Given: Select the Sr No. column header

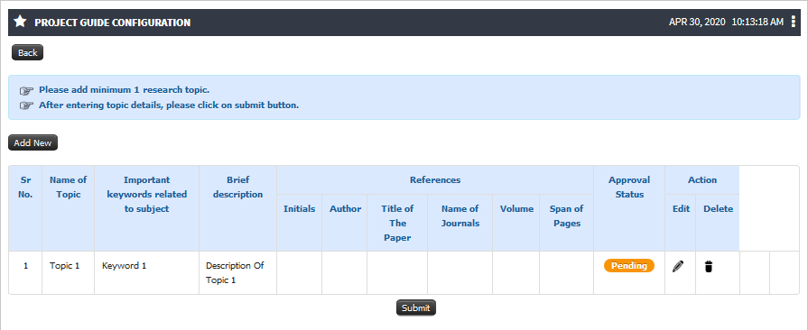Looking at the screenshot, I should coord(25,208).
